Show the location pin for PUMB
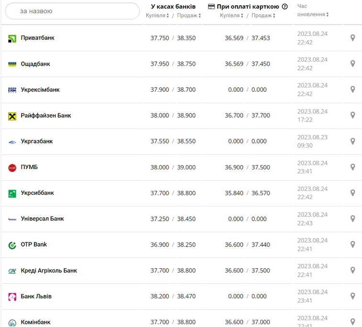Screen dimensions: 362x327 pyautogui.click(x=352, y=167)
